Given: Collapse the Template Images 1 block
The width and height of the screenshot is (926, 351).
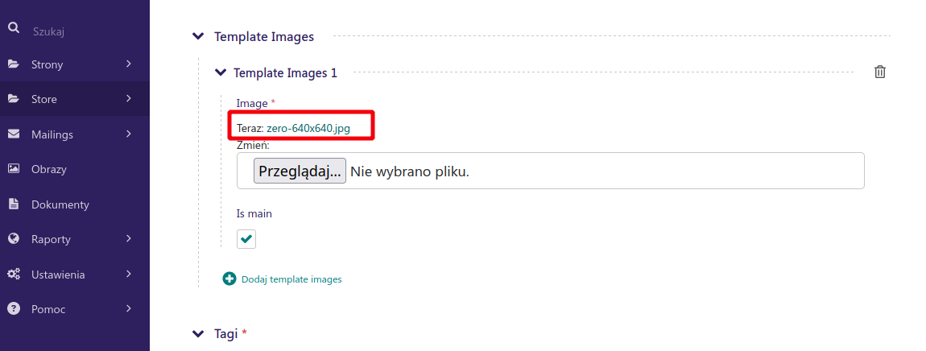Looking at the screenshot, I should click(220, 72).
